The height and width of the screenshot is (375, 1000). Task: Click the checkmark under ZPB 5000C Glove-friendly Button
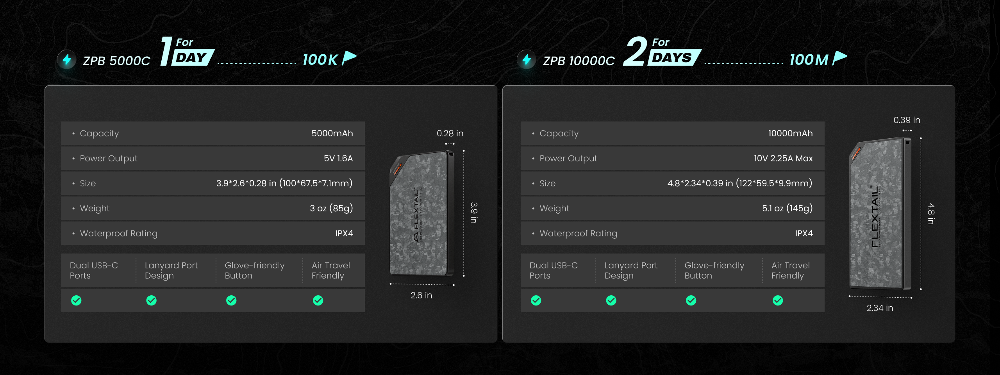pyautogui.click(x=231, y=300)
